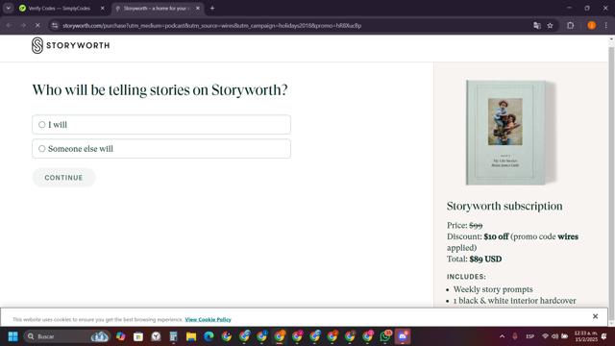Open the volume speaker icon
This screenshot has height=346, width=615.
[x=554, y=336]
